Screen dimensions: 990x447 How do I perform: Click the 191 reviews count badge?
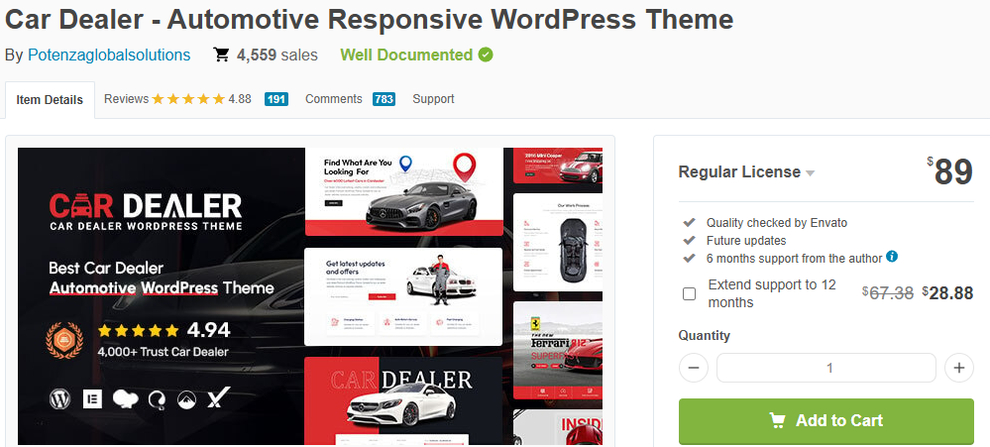[x=276, y=99]
